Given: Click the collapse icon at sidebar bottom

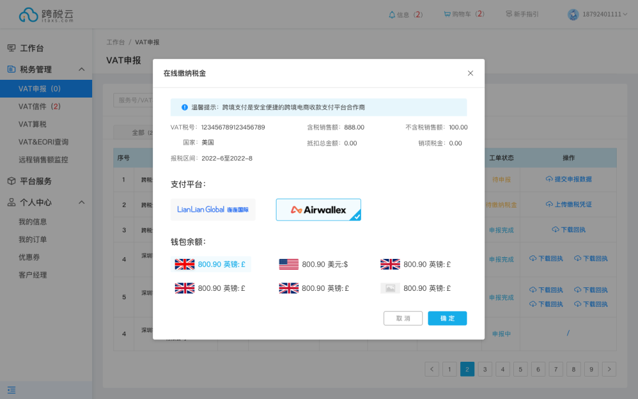Looking at the screenshot, I should (11, 390).
